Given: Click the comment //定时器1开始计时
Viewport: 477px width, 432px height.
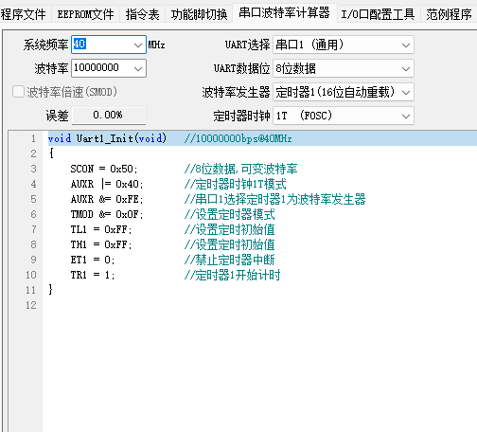Looking at the screenshot, I should coord(233,275).
